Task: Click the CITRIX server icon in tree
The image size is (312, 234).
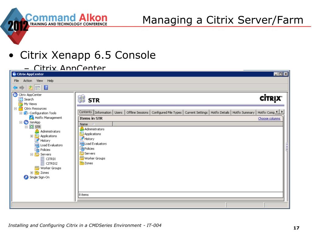Action: (x=42, y=159)
